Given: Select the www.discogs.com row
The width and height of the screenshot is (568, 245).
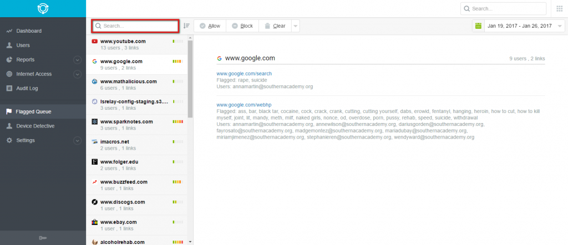Looking at the screenshot, I should point(136,205).
